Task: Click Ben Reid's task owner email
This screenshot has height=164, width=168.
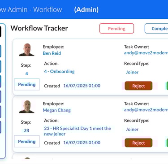Action: tap(146, 53)
